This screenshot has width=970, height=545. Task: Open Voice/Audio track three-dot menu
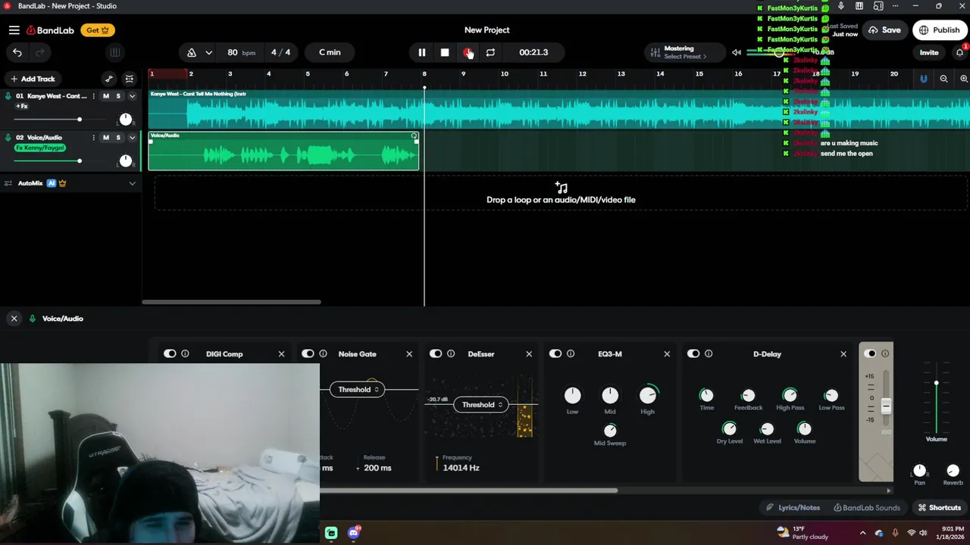(x=93, y=138)
